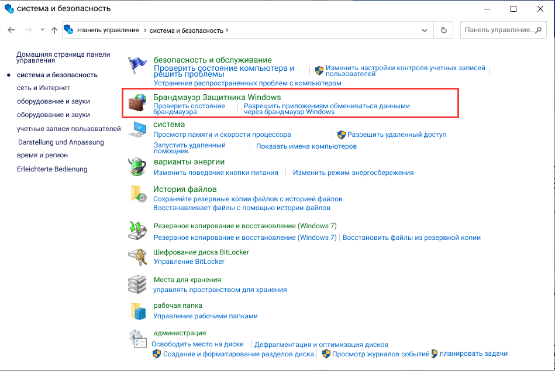The height and width of the screenshot is (371, 555).
Task: Click Изменить поведение кнопки питания
Action: tap(216, 173)
